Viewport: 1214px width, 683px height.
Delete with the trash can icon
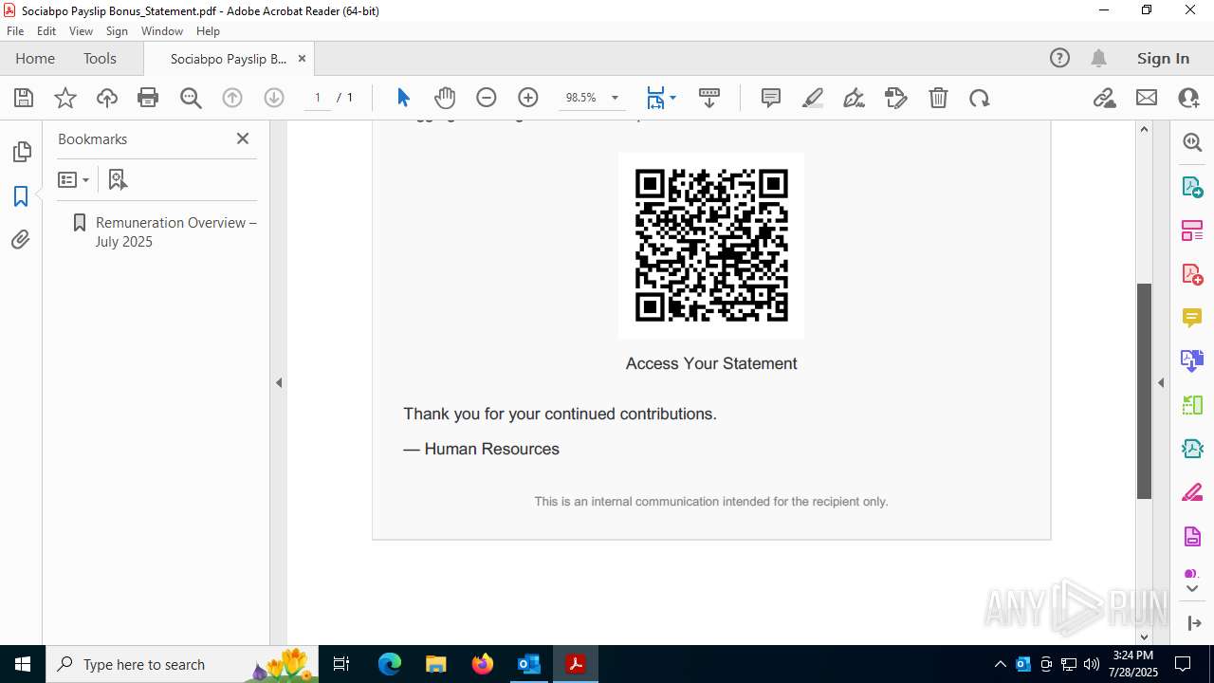[x=938, y=98]
